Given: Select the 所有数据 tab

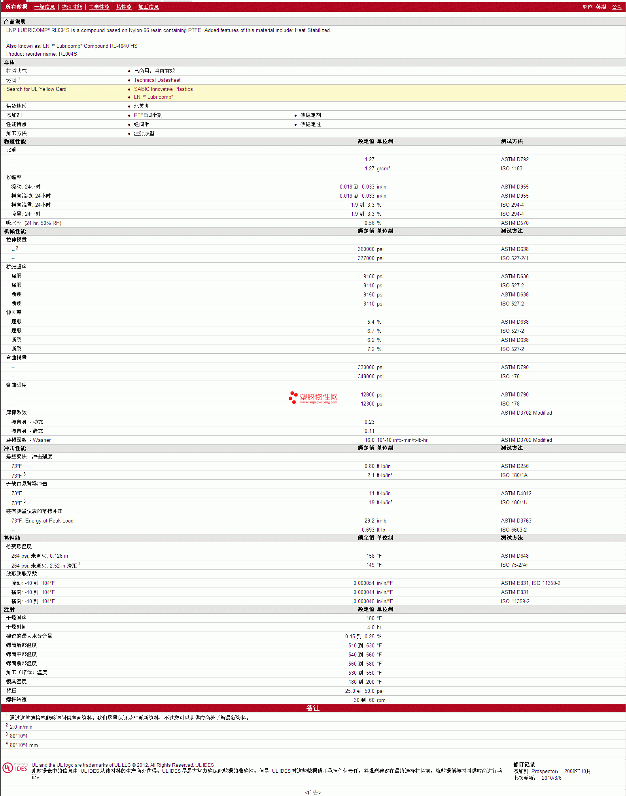Looking at the screenshot, I should click(16, 7).
